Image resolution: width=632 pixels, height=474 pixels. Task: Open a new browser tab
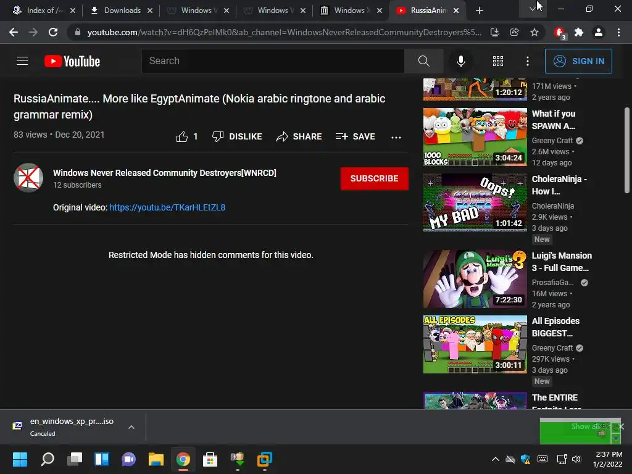click(x=479, y=10)
